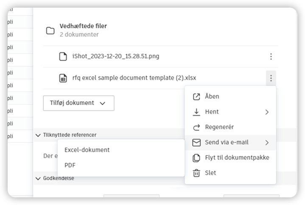
Task: Choose PDF from the submenu
Action: coord(70,165)
